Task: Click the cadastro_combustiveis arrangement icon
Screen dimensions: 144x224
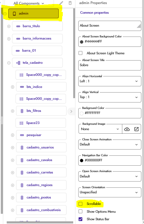Action: (x=22, y=210)
